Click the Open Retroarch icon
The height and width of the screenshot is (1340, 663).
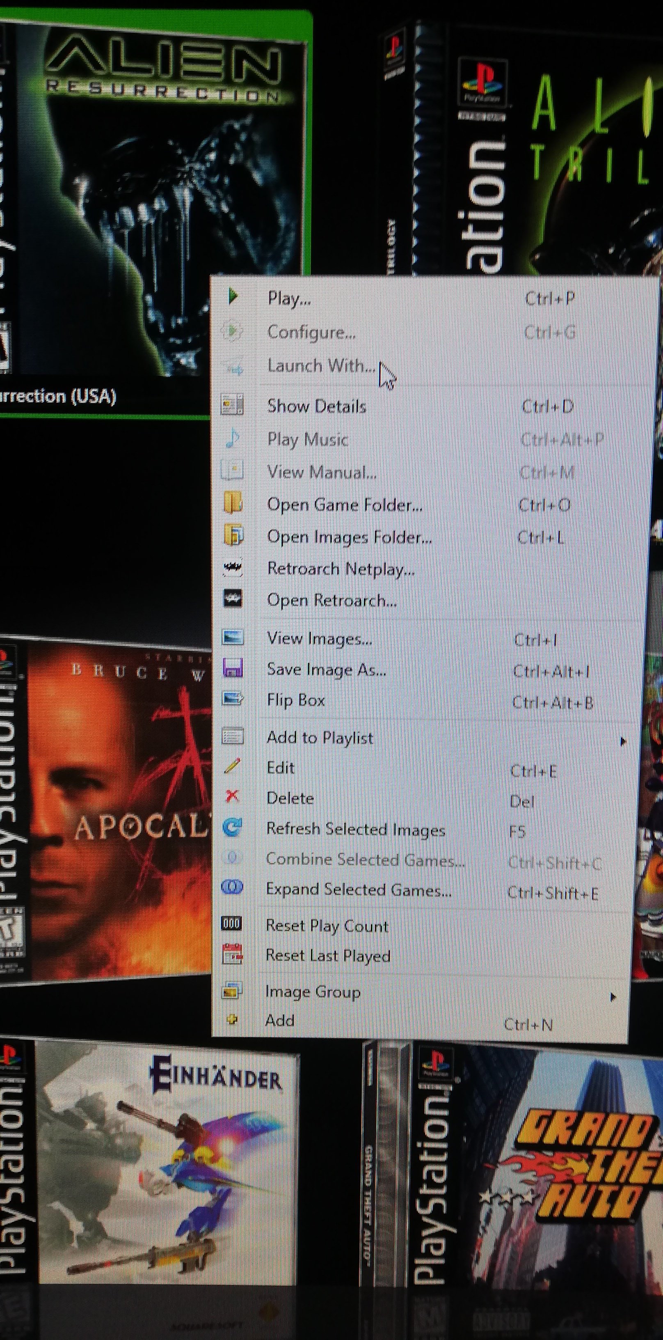click(x=233, y=599)
